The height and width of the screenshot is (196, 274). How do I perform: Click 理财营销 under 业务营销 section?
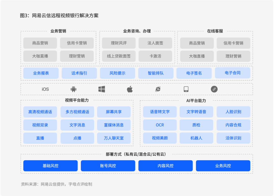77,56
